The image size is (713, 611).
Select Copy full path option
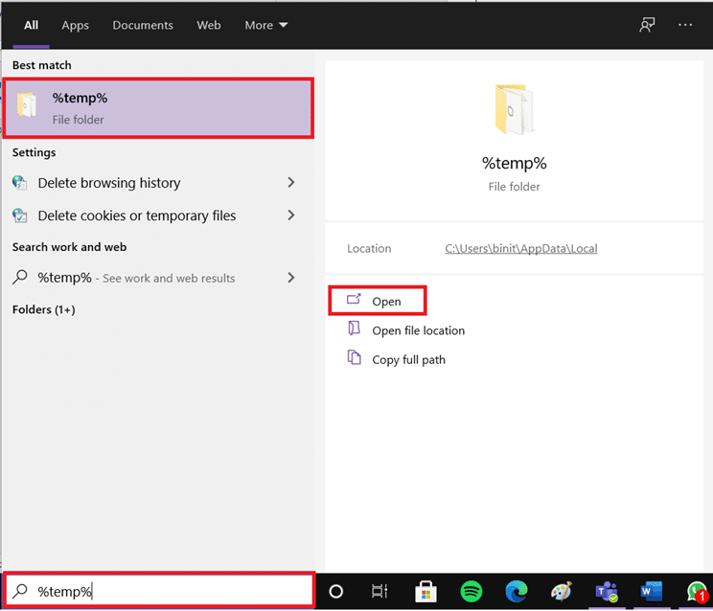408,359
